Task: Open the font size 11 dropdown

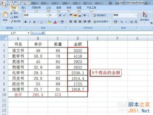Action: (56, 15)
